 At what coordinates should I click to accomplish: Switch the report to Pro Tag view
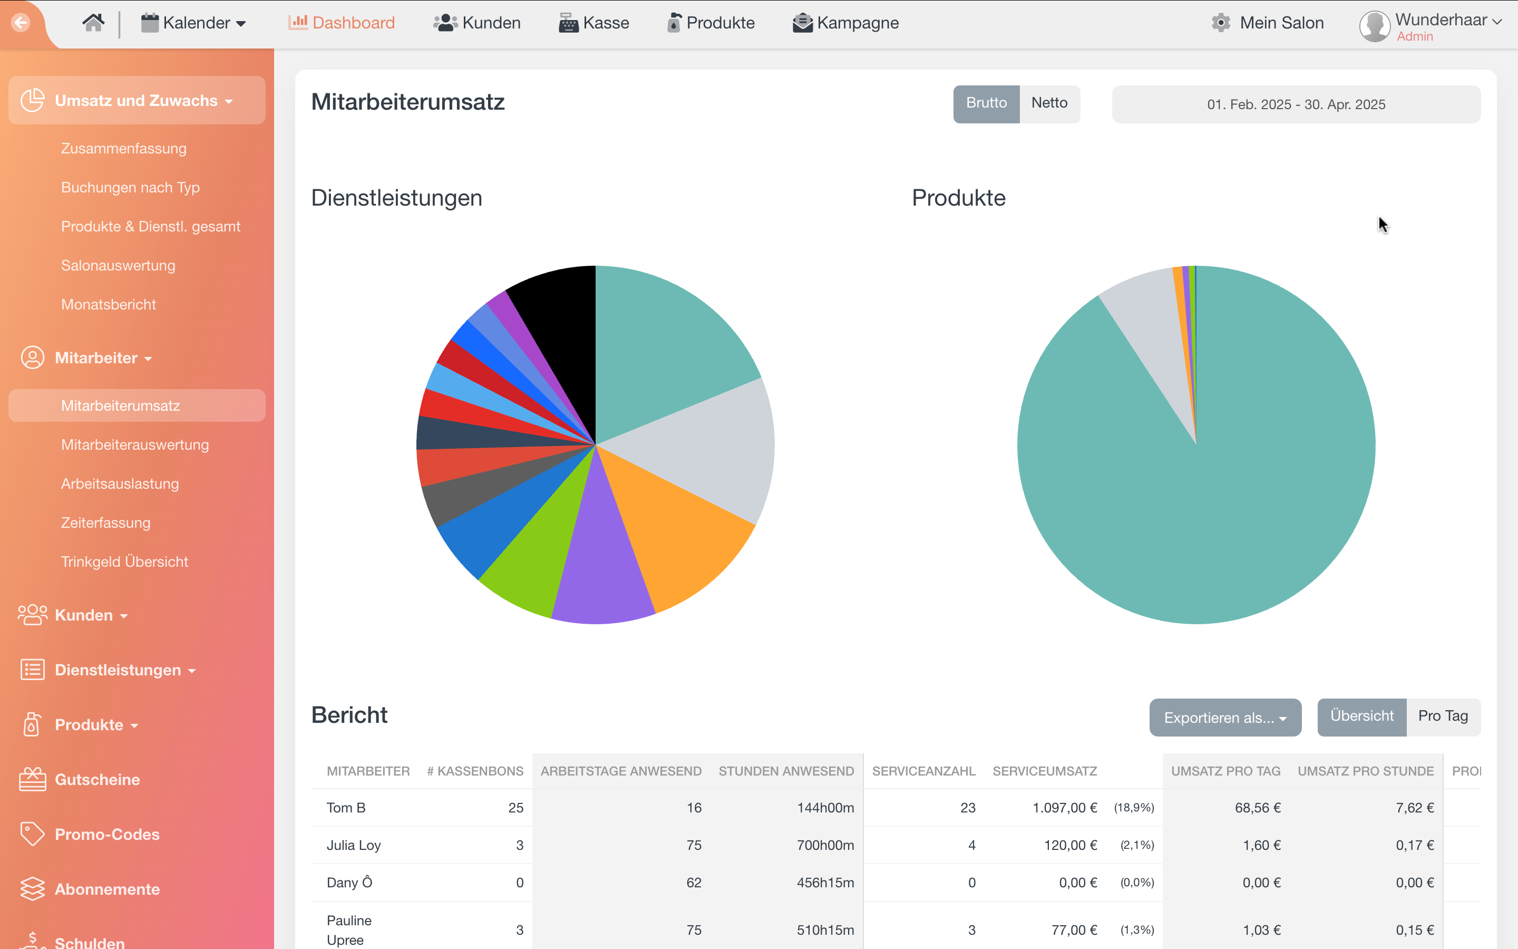click(1442, 717)
